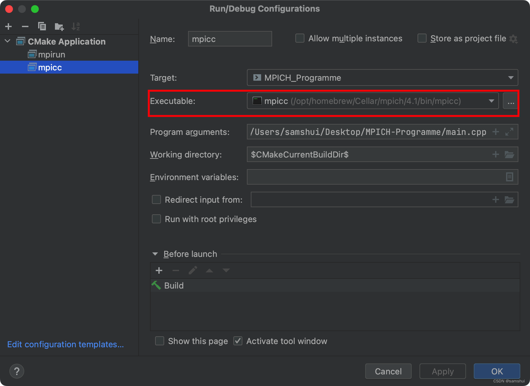The image size is (530, 386).
Task: Click the Name input field
Action: (230, 39)
